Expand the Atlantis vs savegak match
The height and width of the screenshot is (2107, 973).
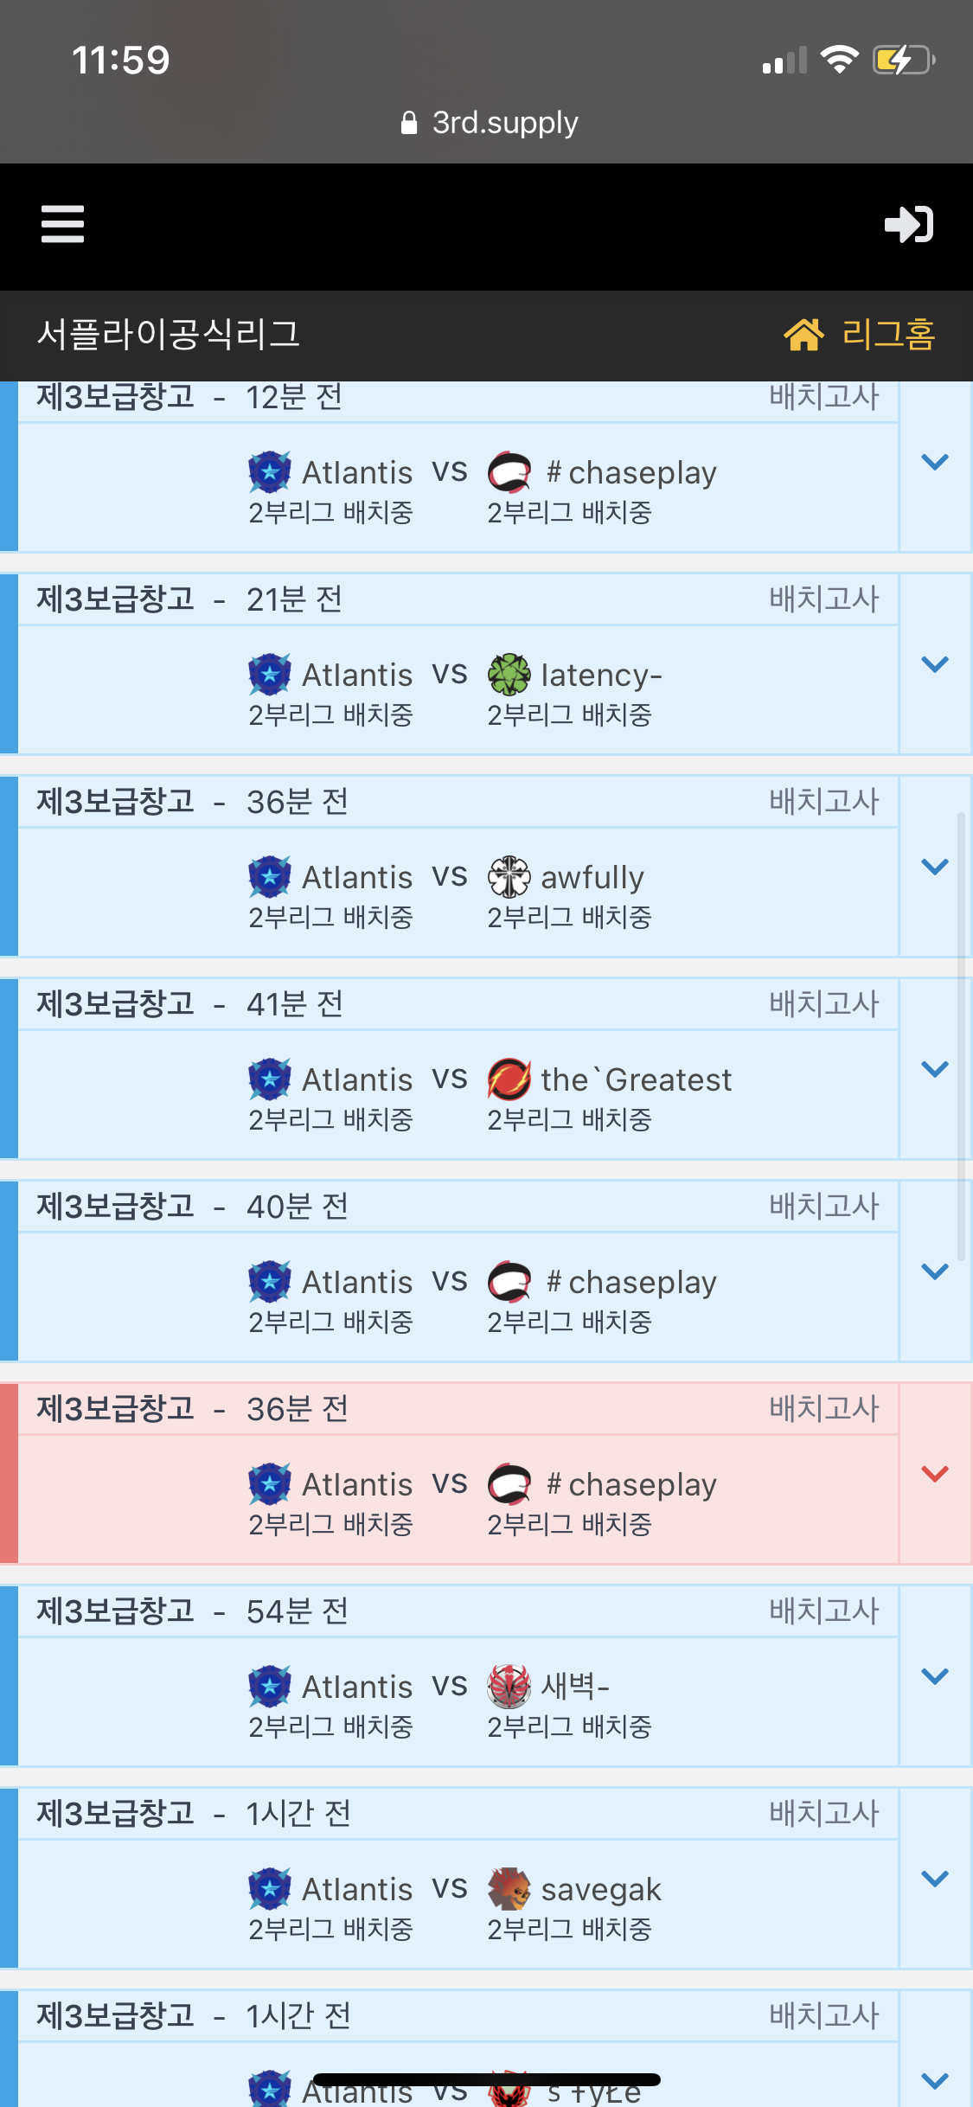(x=935, y=1879)
